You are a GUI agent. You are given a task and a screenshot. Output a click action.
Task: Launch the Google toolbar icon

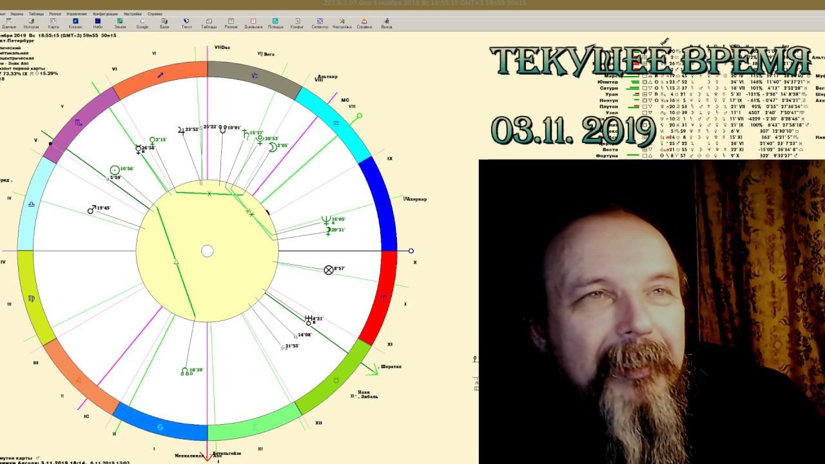(142, 23)
